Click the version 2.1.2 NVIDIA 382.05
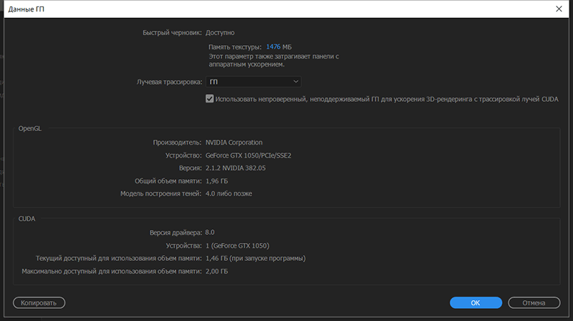Screen dimensions: 573x321 click(x=236, y=168)
